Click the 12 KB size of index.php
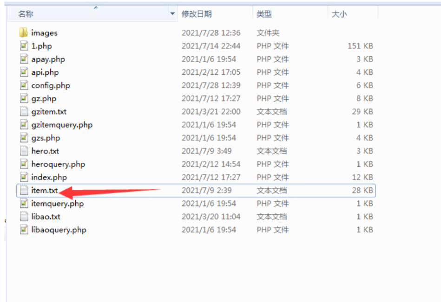The height and width of the screenshot is (302, 441). point(362,177)
